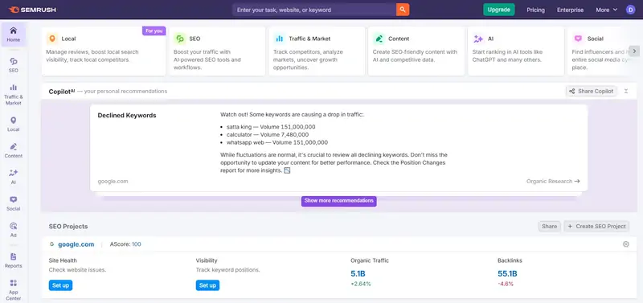
Task: Open the Traffic & Market tool card
Action: tap(317, 51)
